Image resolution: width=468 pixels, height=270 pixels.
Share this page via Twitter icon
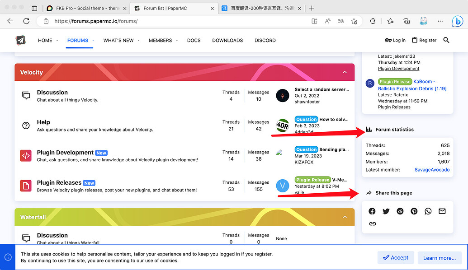point(386,211)
